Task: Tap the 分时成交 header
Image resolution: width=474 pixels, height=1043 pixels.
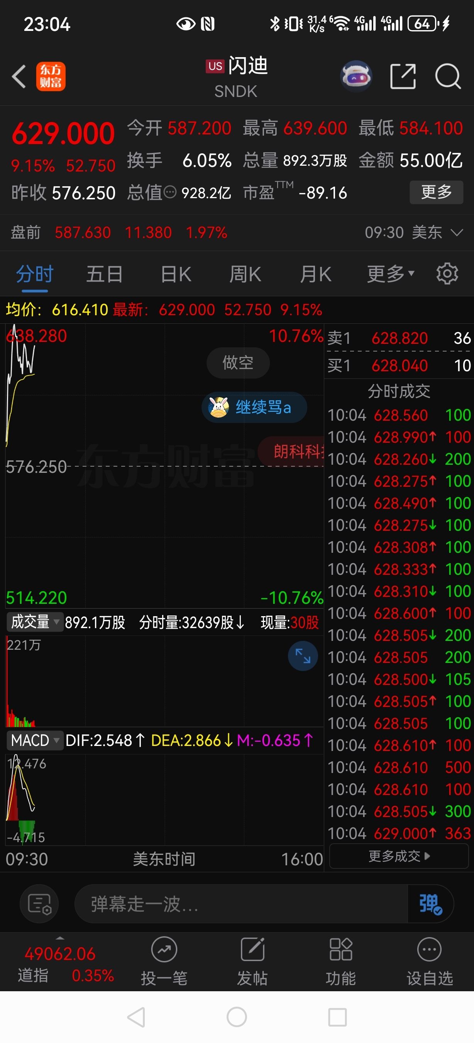Action: click(x=399, y=391)
